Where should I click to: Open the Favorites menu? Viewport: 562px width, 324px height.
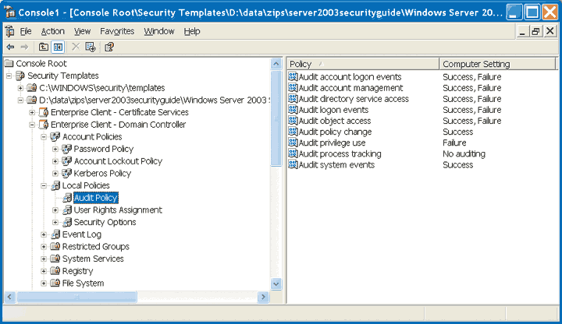tap(117, 31)
